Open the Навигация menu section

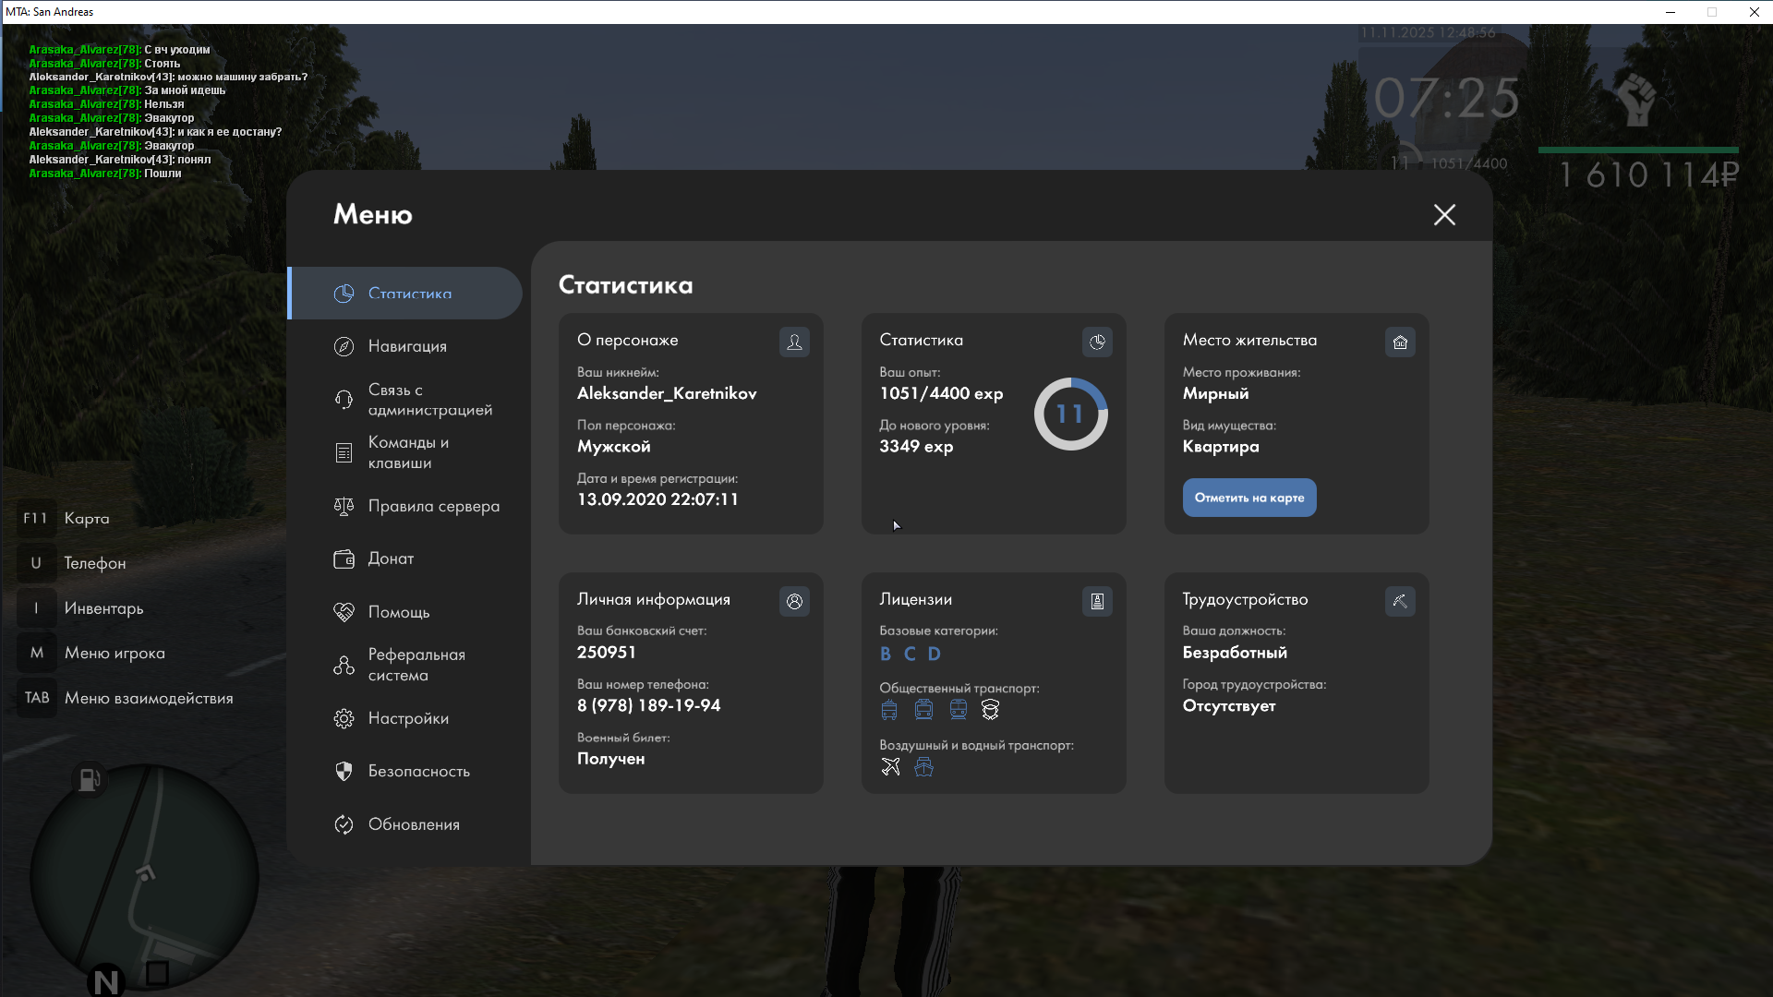click(406, 346)
